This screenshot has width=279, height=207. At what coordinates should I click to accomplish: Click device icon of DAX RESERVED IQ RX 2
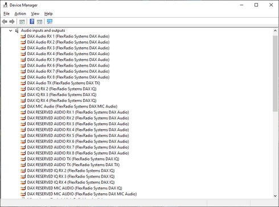click(23, 171)
